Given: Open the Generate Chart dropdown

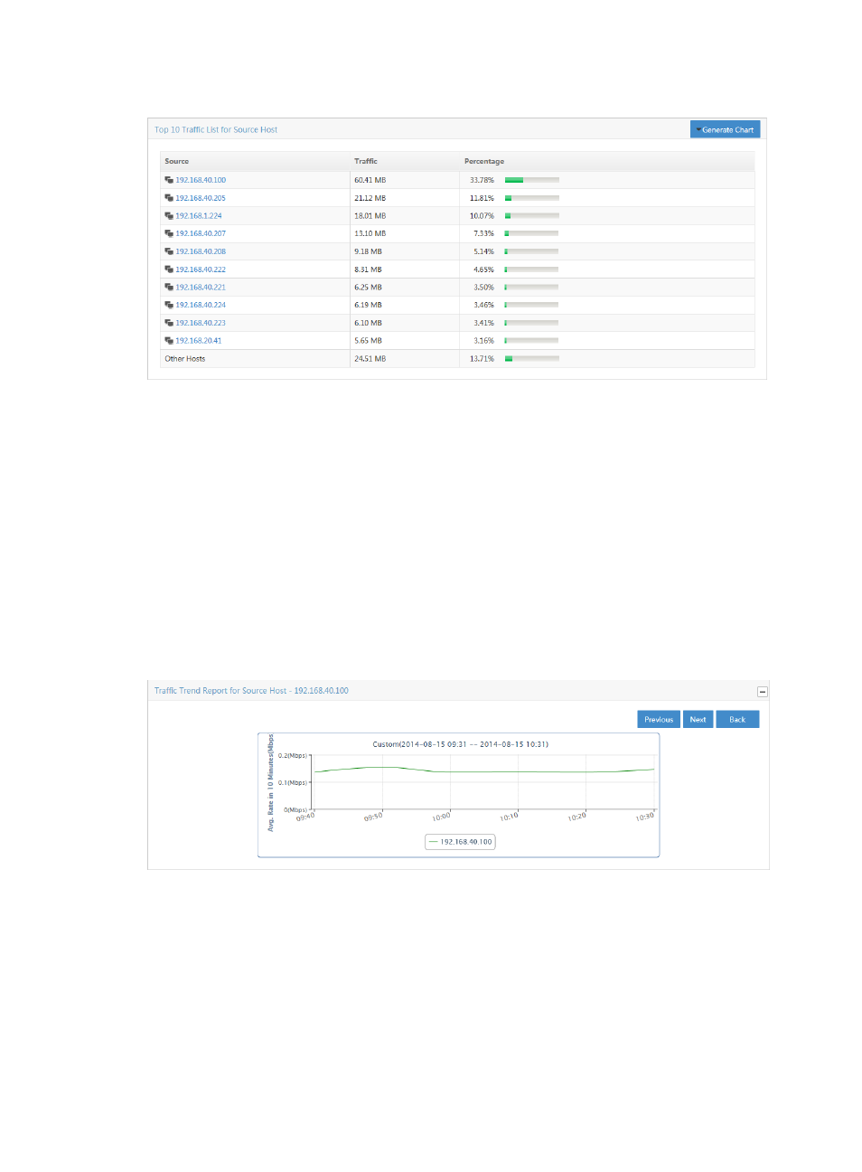Looking at the screenshot, I should pyautogui.click(x=725, y=129).
